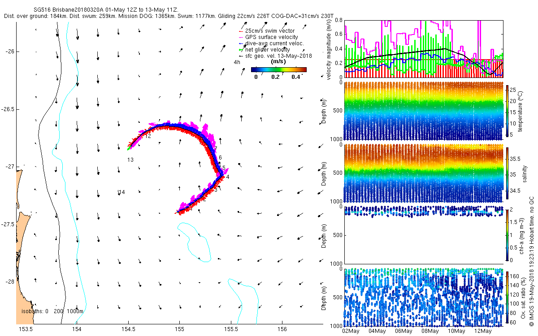Click the 'velocity magnitude (m/s)' axis label
Screen dimensions: 538x336
coord(329,49)
